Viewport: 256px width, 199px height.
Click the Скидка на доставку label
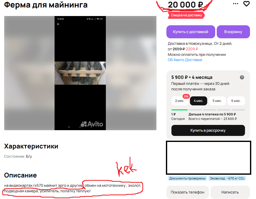(186, 15)
